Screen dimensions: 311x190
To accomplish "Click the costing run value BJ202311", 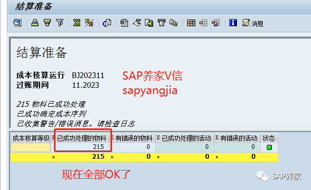I will click(x=88, y=75).
